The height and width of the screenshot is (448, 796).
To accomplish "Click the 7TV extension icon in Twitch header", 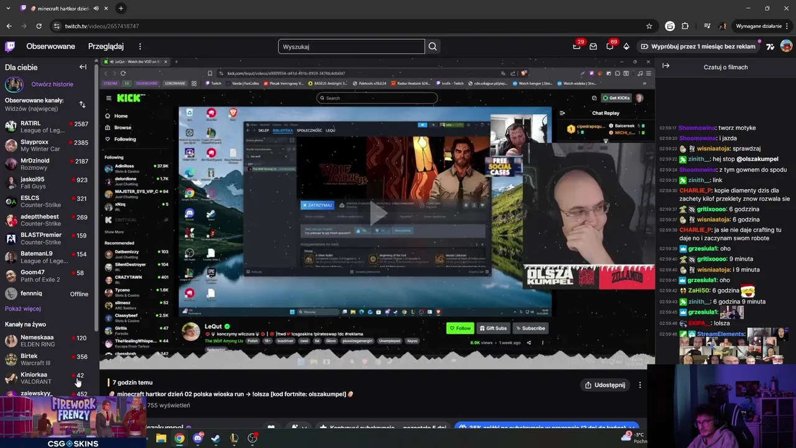I will (770, 46).
